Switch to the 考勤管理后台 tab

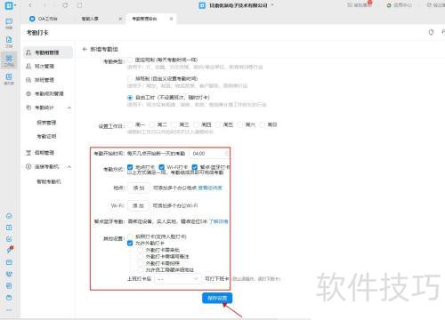click(x=144, y=19)
